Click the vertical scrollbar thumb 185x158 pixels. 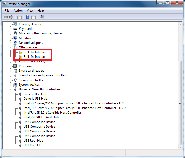[180, 103]
